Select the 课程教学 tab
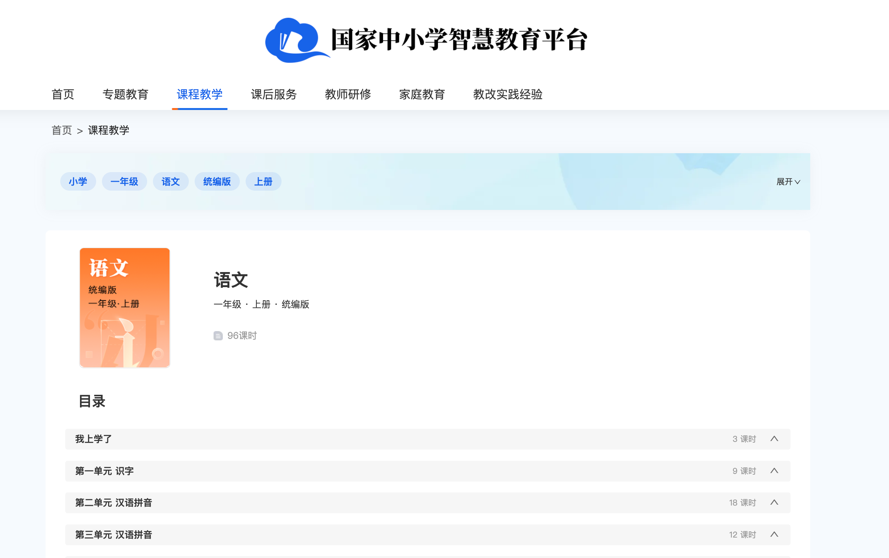Viewport: 889px width, 558px height. [200, 94]
